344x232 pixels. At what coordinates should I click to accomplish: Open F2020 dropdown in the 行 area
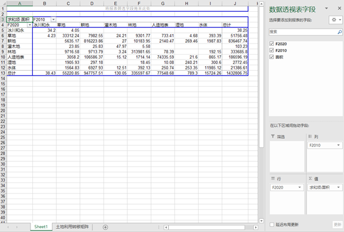coord(300,187)
